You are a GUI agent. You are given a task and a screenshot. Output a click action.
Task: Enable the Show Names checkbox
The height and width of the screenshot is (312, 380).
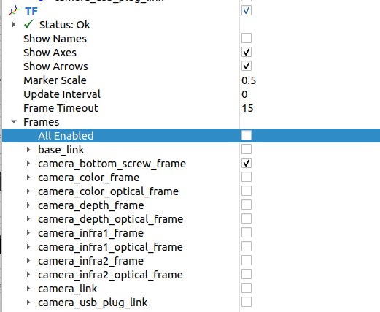point(247,38)
